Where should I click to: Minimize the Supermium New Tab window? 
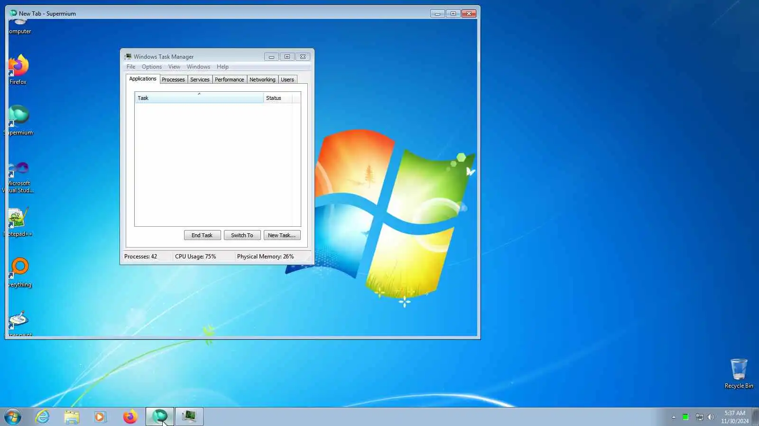[437, 14]
